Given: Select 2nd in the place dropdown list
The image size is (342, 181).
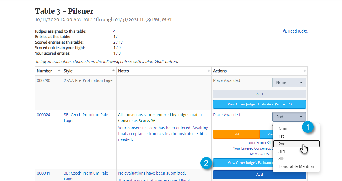Looking at the screenshot, I should click(296, 144).
